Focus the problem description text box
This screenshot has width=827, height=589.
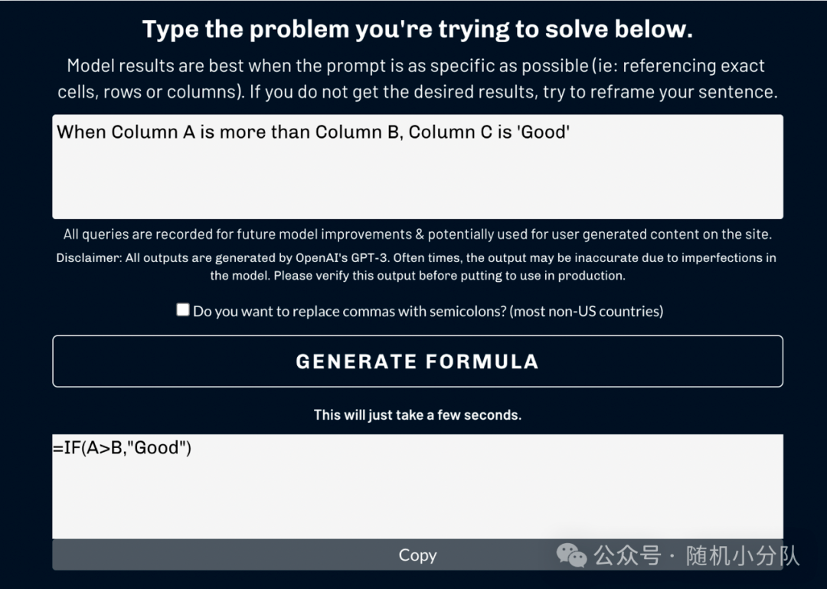click(418, 167)
